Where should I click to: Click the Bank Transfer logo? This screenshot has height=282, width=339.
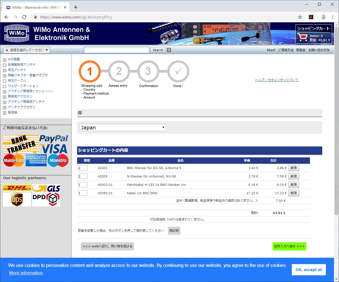(x=21, y=144)
